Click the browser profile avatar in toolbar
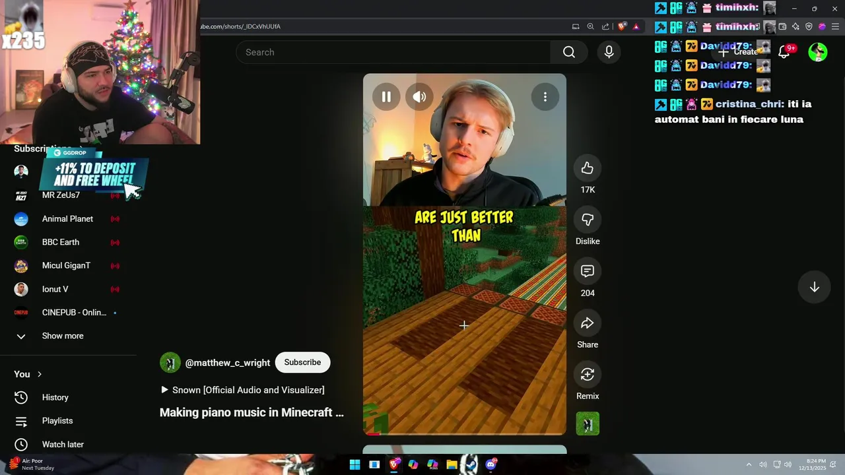This screenshot has height=475, width=845. click(822, 26)
